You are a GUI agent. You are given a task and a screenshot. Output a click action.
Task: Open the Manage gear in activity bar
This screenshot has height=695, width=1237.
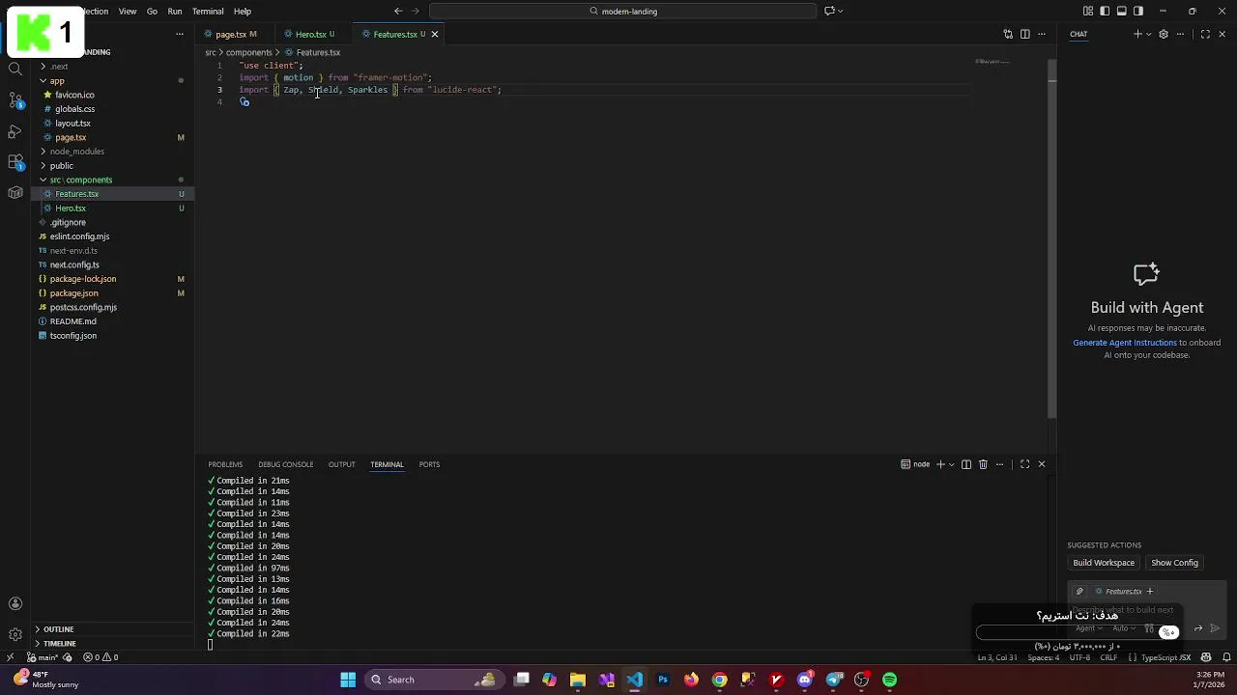tap(15, 634)
